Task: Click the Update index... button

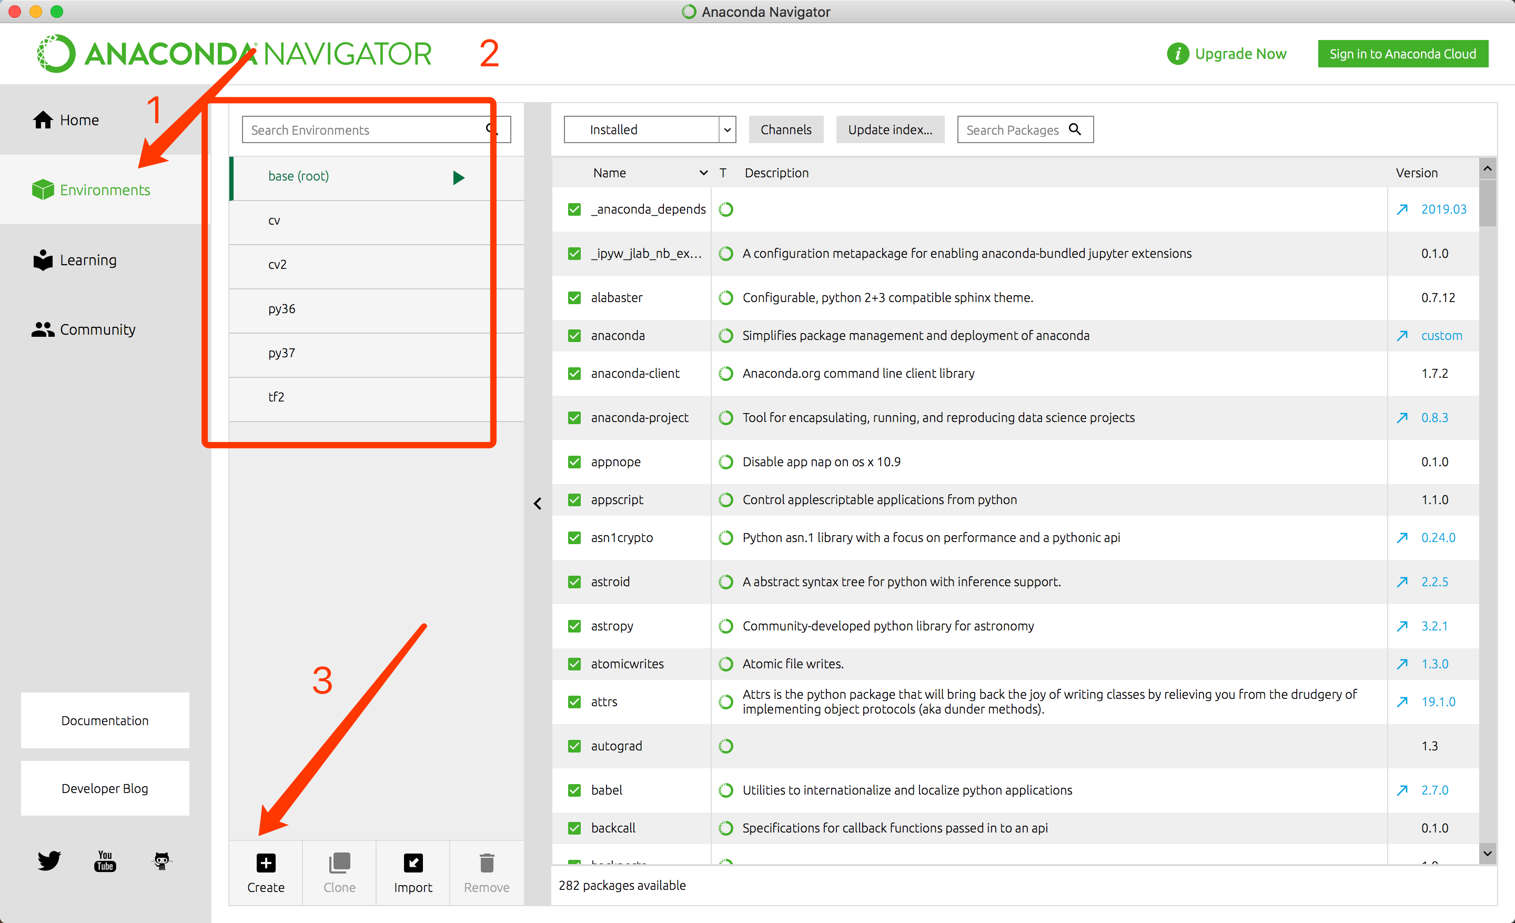Action: (889, 130)
